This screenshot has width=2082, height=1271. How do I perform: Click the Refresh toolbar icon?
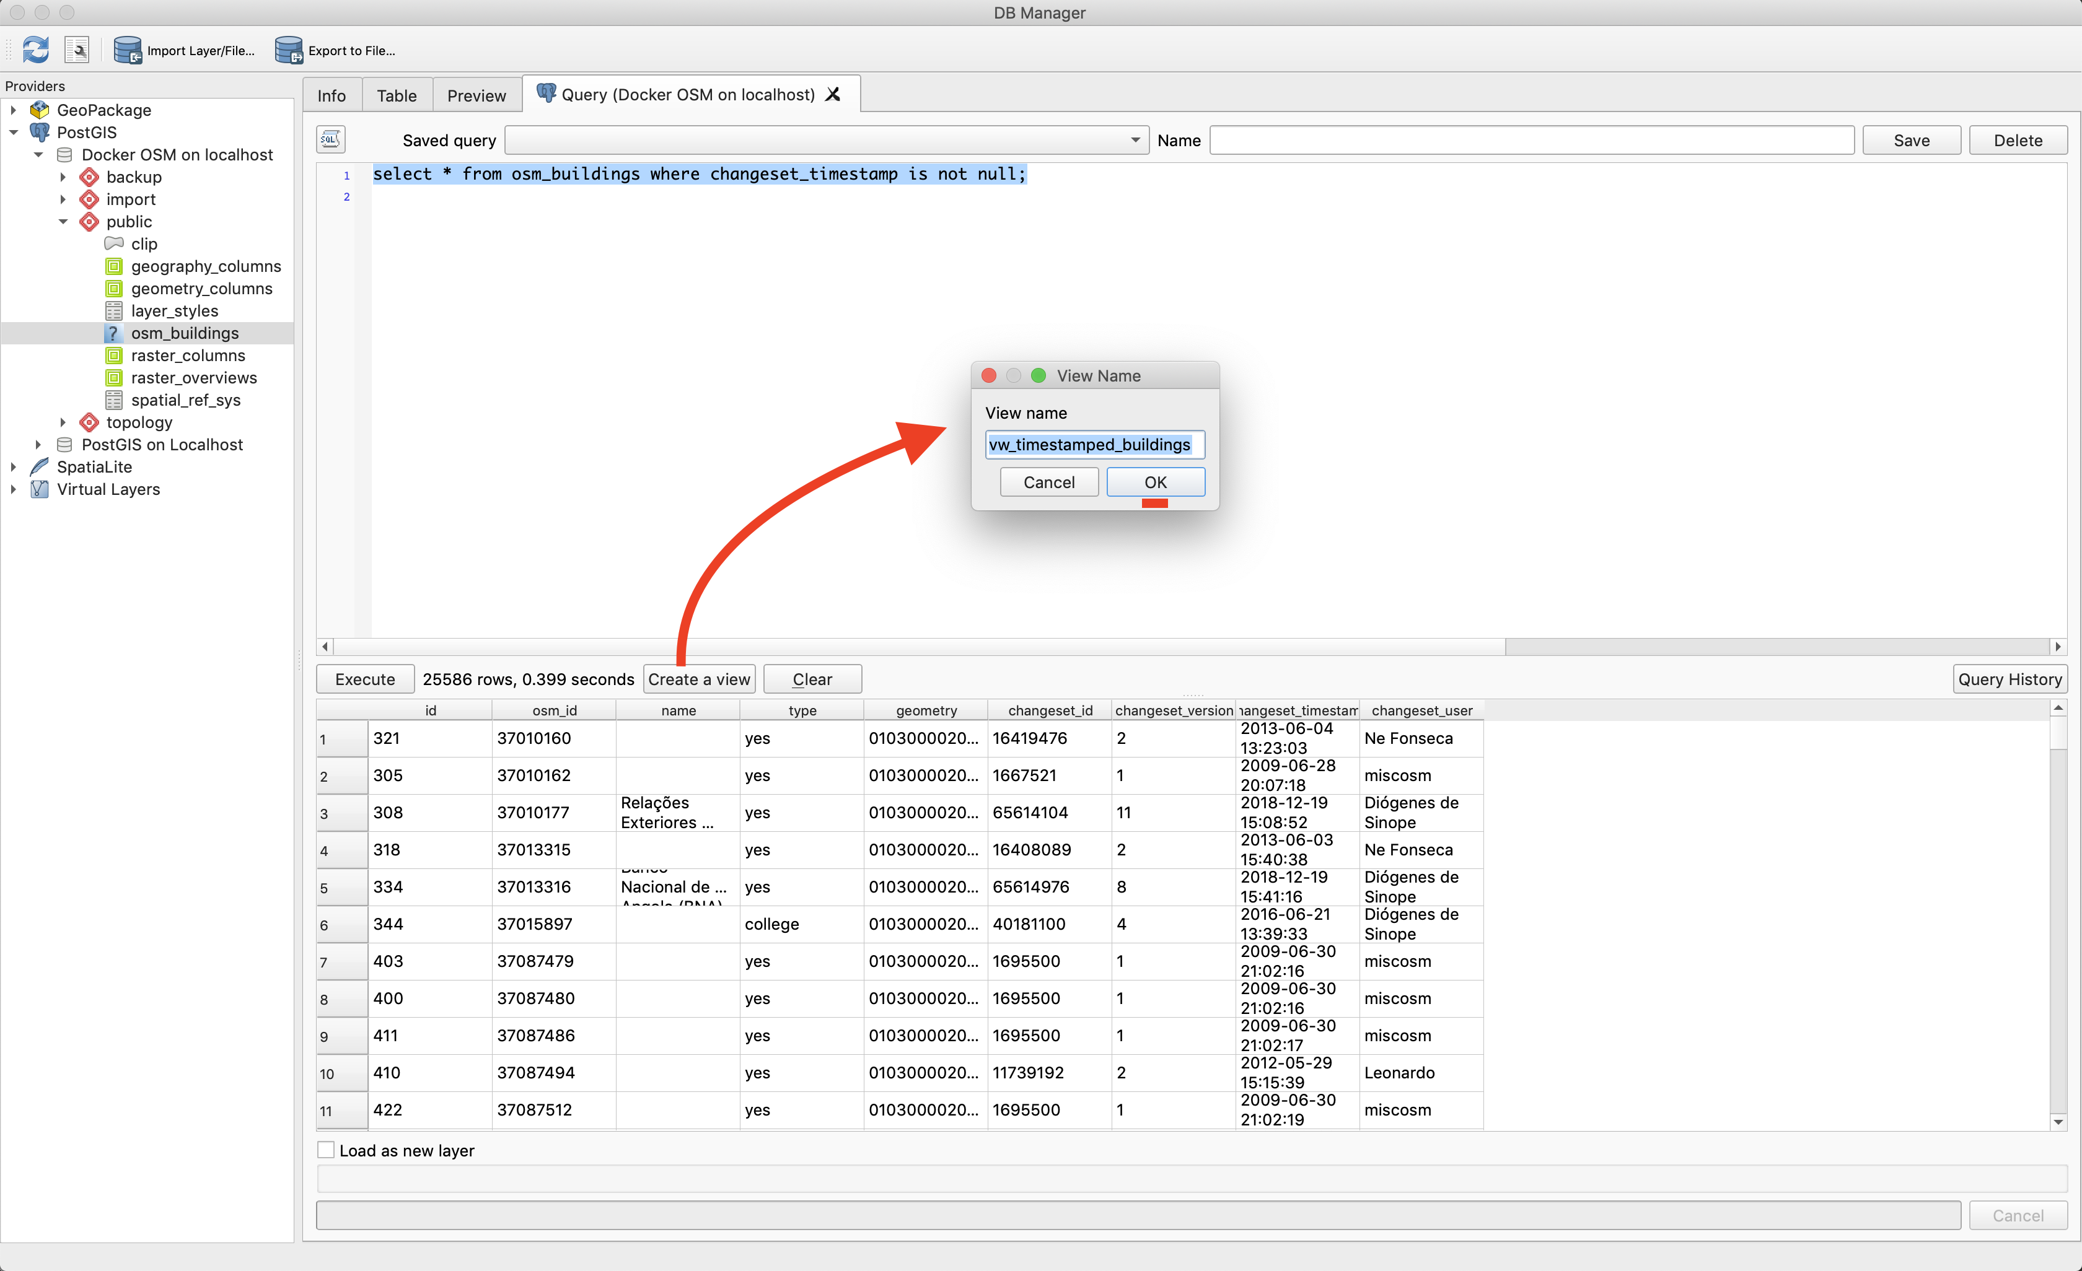[35, 50]
